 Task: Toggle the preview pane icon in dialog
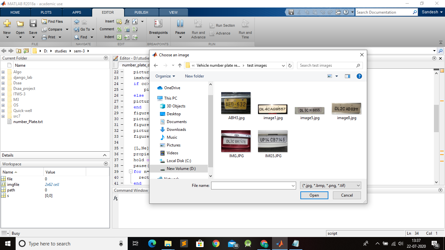coord(348,76)
